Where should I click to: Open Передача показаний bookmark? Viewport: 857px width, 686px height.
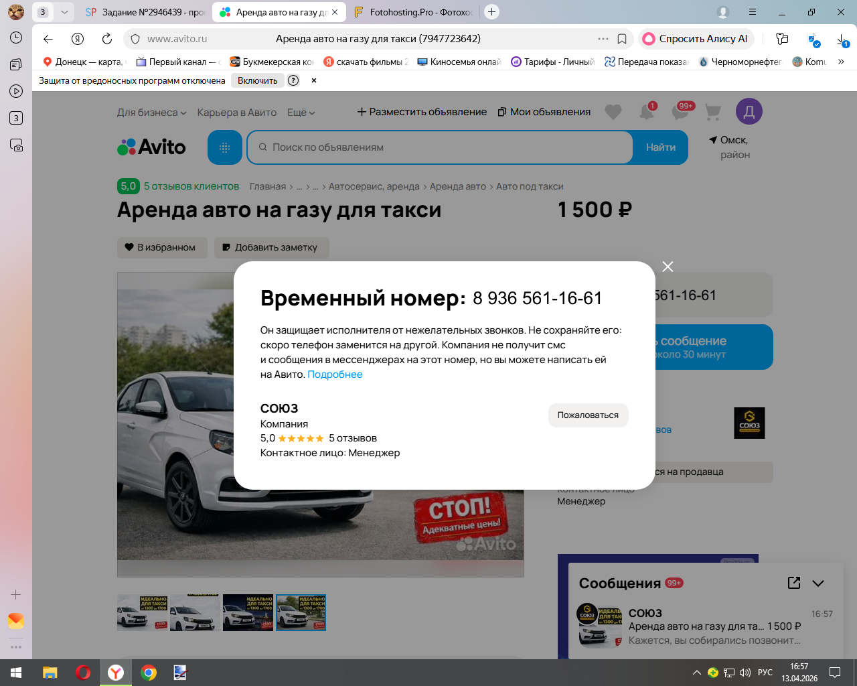coord(647,62)
